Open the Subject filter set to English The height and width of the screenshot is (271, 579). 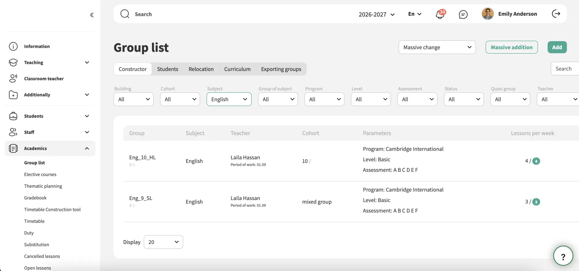pyautogui.click(x=229, y=99)
